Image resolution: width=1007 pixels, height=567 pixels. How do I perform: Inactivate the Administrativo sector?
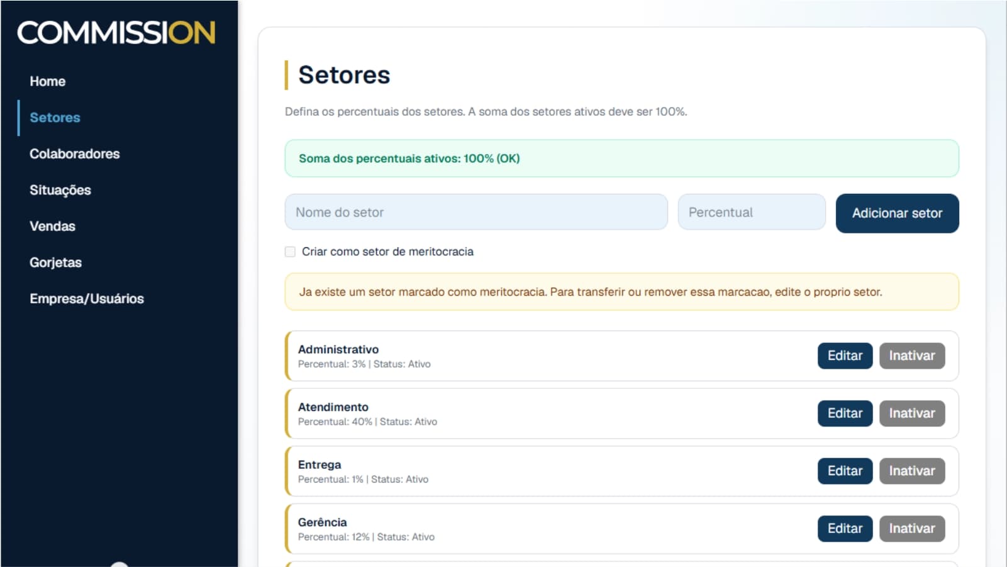(x=912, y=356)
